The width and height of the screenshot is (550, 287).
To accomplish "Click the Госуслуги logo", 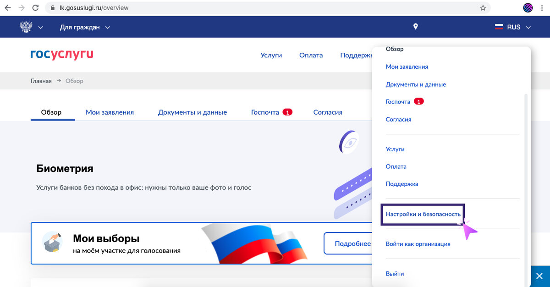I will [x=62, y=55].
